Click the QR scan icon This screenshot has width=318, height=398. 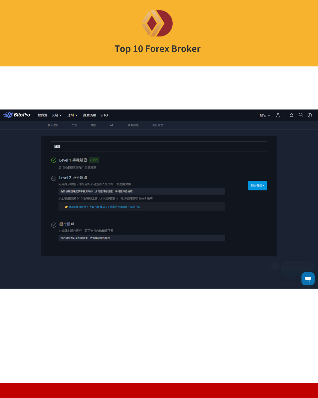(300, 115)
